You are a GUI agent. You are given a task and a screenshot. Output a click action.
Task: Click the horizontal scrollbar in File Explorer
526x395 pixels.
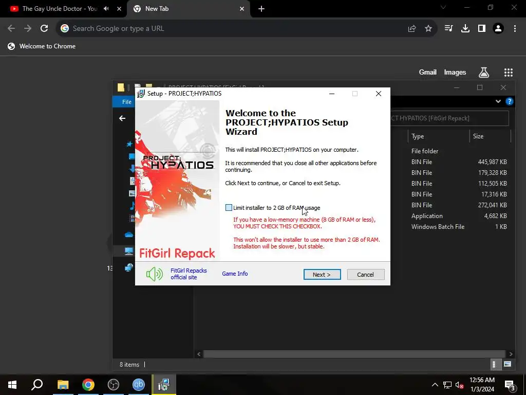[354, 354]
